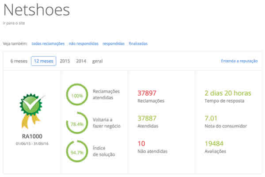
Task: Show 'não respondidas' complaints
Action: [83, 43]
